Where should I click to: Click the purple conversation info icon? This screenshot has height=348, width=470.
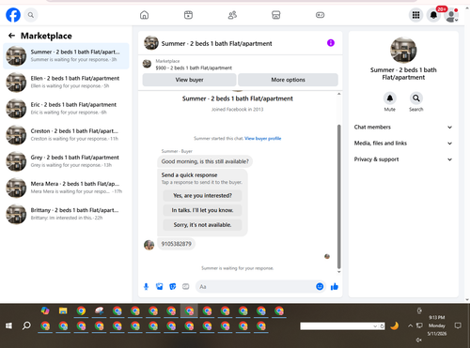click(331, 43)
